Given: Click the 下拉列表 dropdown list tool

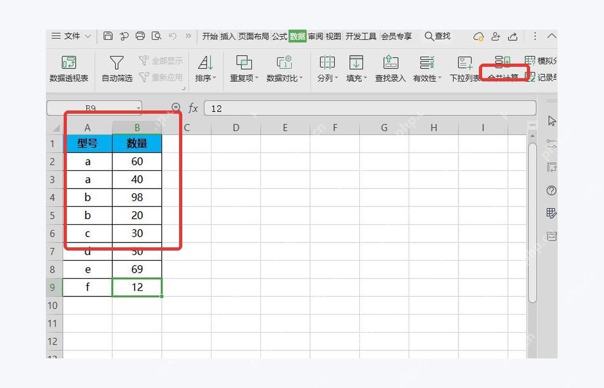Looking at the screenshot, I should point(464,70).
